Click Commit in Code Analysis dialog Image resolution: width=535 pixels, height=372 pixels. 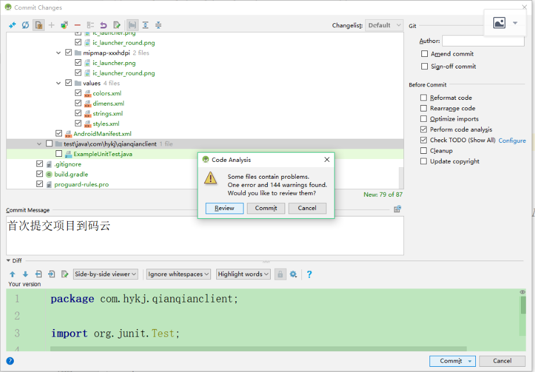point(266,208)
